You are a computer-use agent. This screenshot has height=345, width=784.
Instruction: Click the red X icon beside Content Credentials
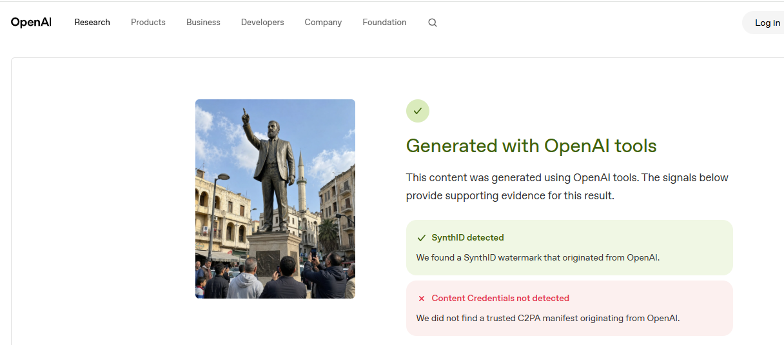pos(422,299)
